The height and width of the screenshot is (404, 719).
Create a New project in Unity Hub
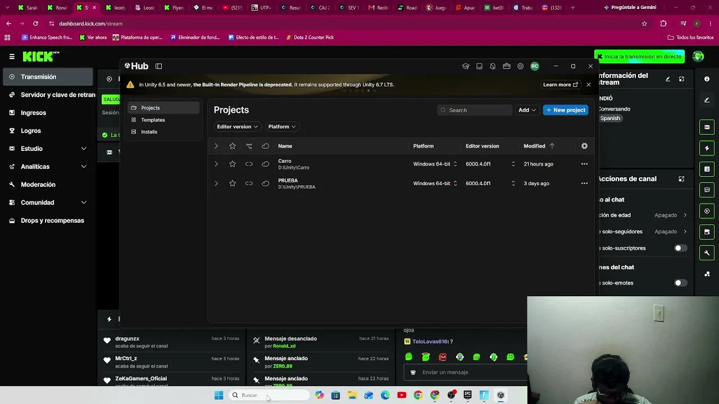click(x=566, y=110)
